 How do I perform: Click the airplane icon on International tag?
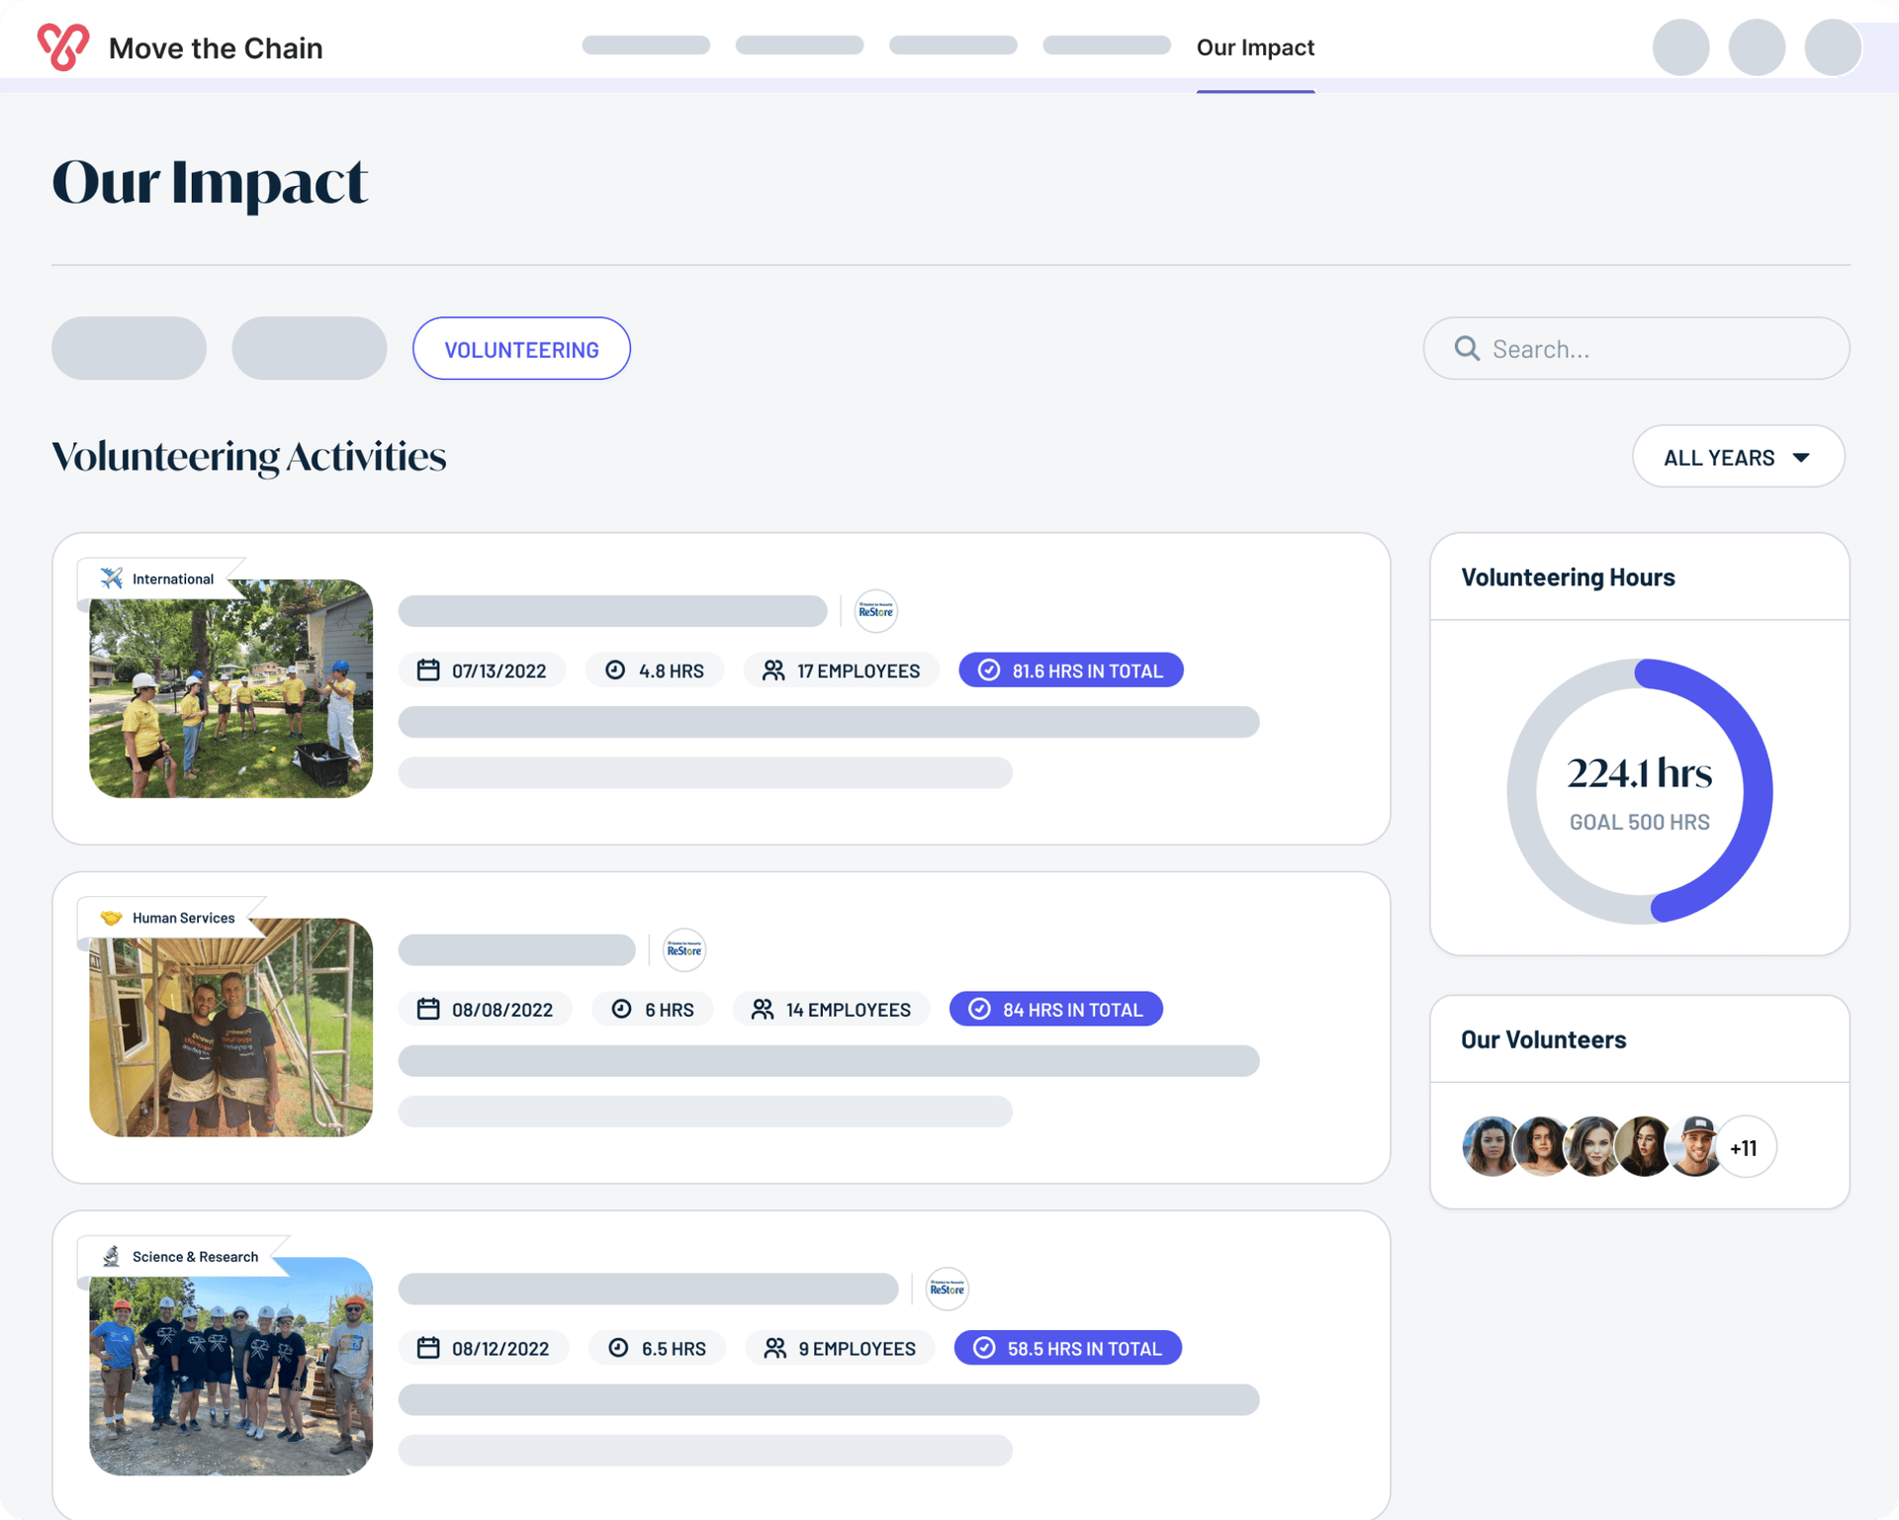point(112,579)
